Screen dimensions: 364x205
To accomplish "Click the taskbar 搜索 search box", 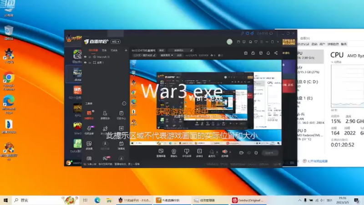I will click(45, 200).
